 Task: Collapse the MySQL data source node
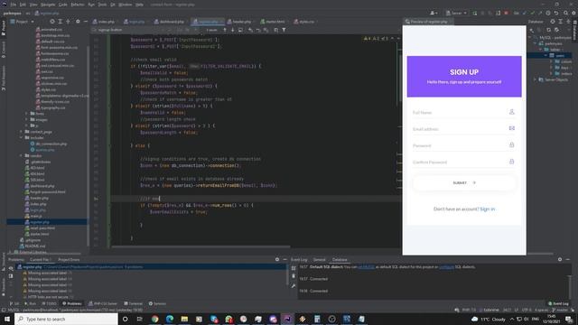click(530, 38)
